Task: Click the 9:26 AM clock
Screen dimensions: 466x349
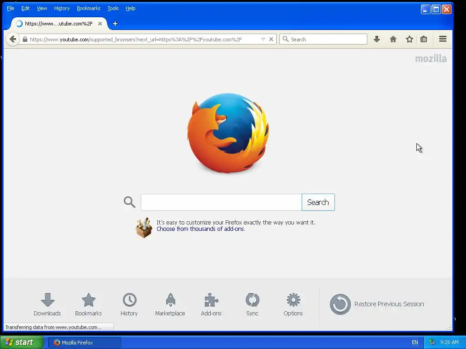Action: (449, 343)
